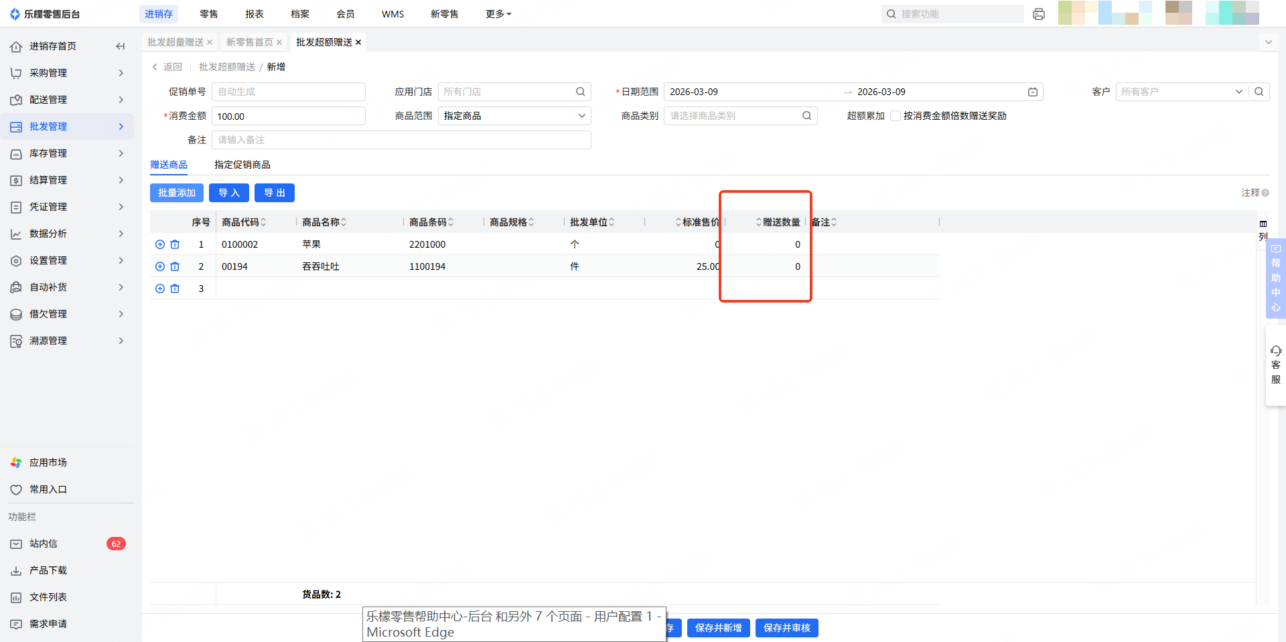
Task: Expand 自动补货 menu
Action: click(67, 287)
